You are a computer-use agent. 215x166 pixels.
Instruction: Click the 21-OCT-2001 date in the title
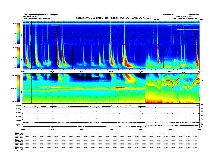[x=129, y=18]
